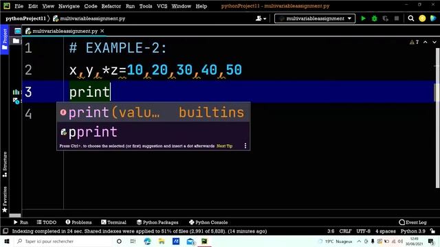Open the Windows Start menu
Screen dimensions: 440x247
coord(7,241)
